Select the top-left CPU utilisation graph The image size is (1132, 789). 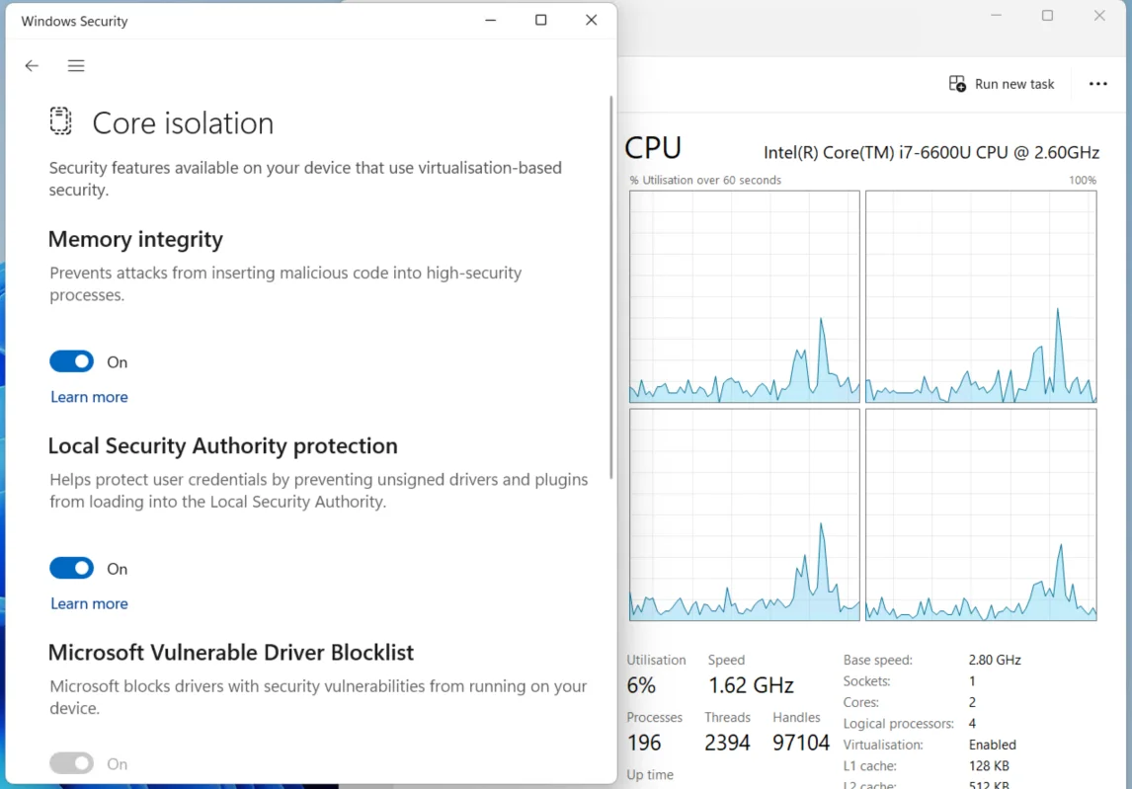point(745,296)
